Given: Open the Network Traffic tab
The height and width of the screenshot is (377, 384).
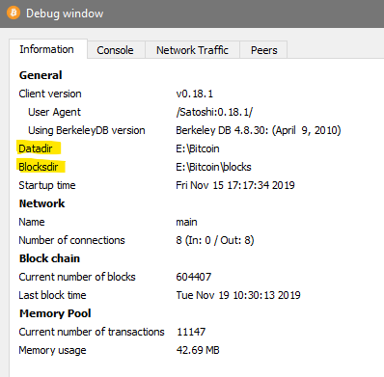Looking at the screenshot, I should coord(192,50).
